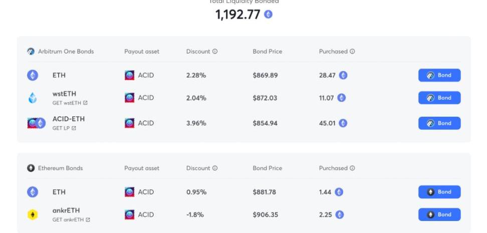This screenshot has width=487, height=233.
Task: Click ACID payout icon in wstETH row
Action: [130, 98]
